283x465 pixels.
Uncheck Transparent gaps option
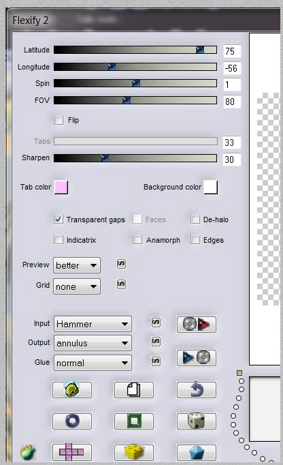tap(59, 219)
